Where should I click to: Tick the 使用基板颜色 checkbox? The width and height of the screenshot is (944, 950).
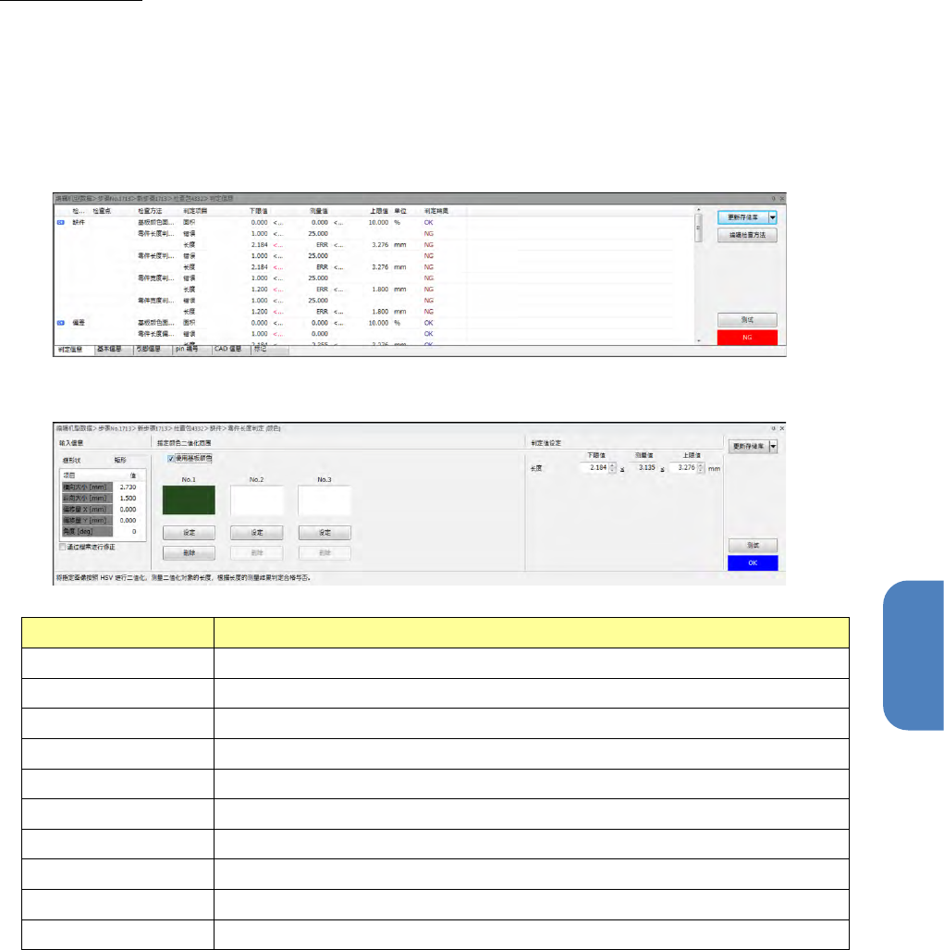pyautogui.click(x=171, y=459)
